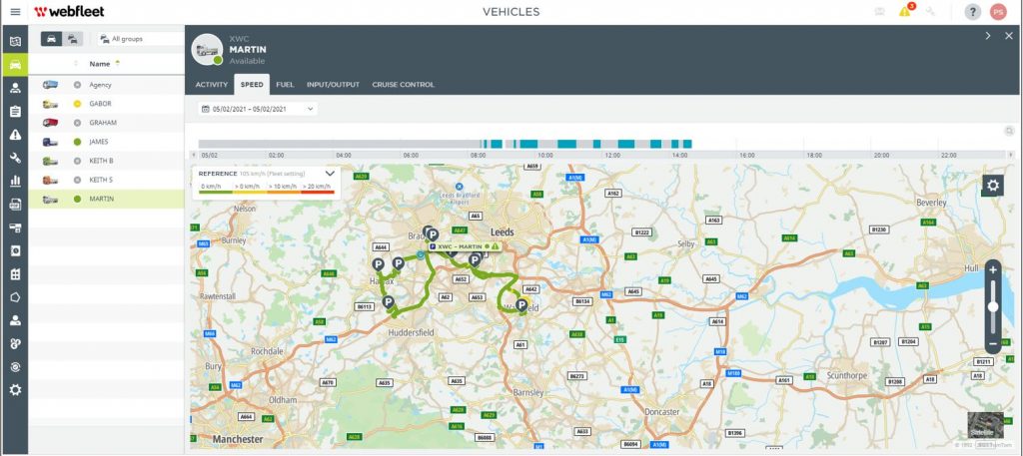Open the Maintenance wrench sidebar icon
The width and height of the screenshot is (1023, 456).
coord(15,158)
